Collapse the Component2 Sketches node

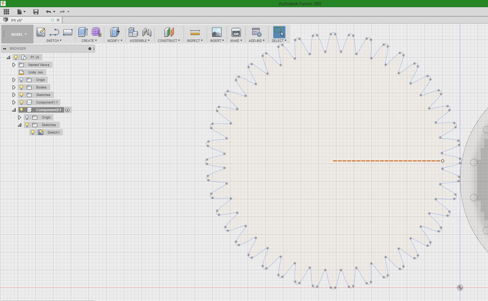20,125
